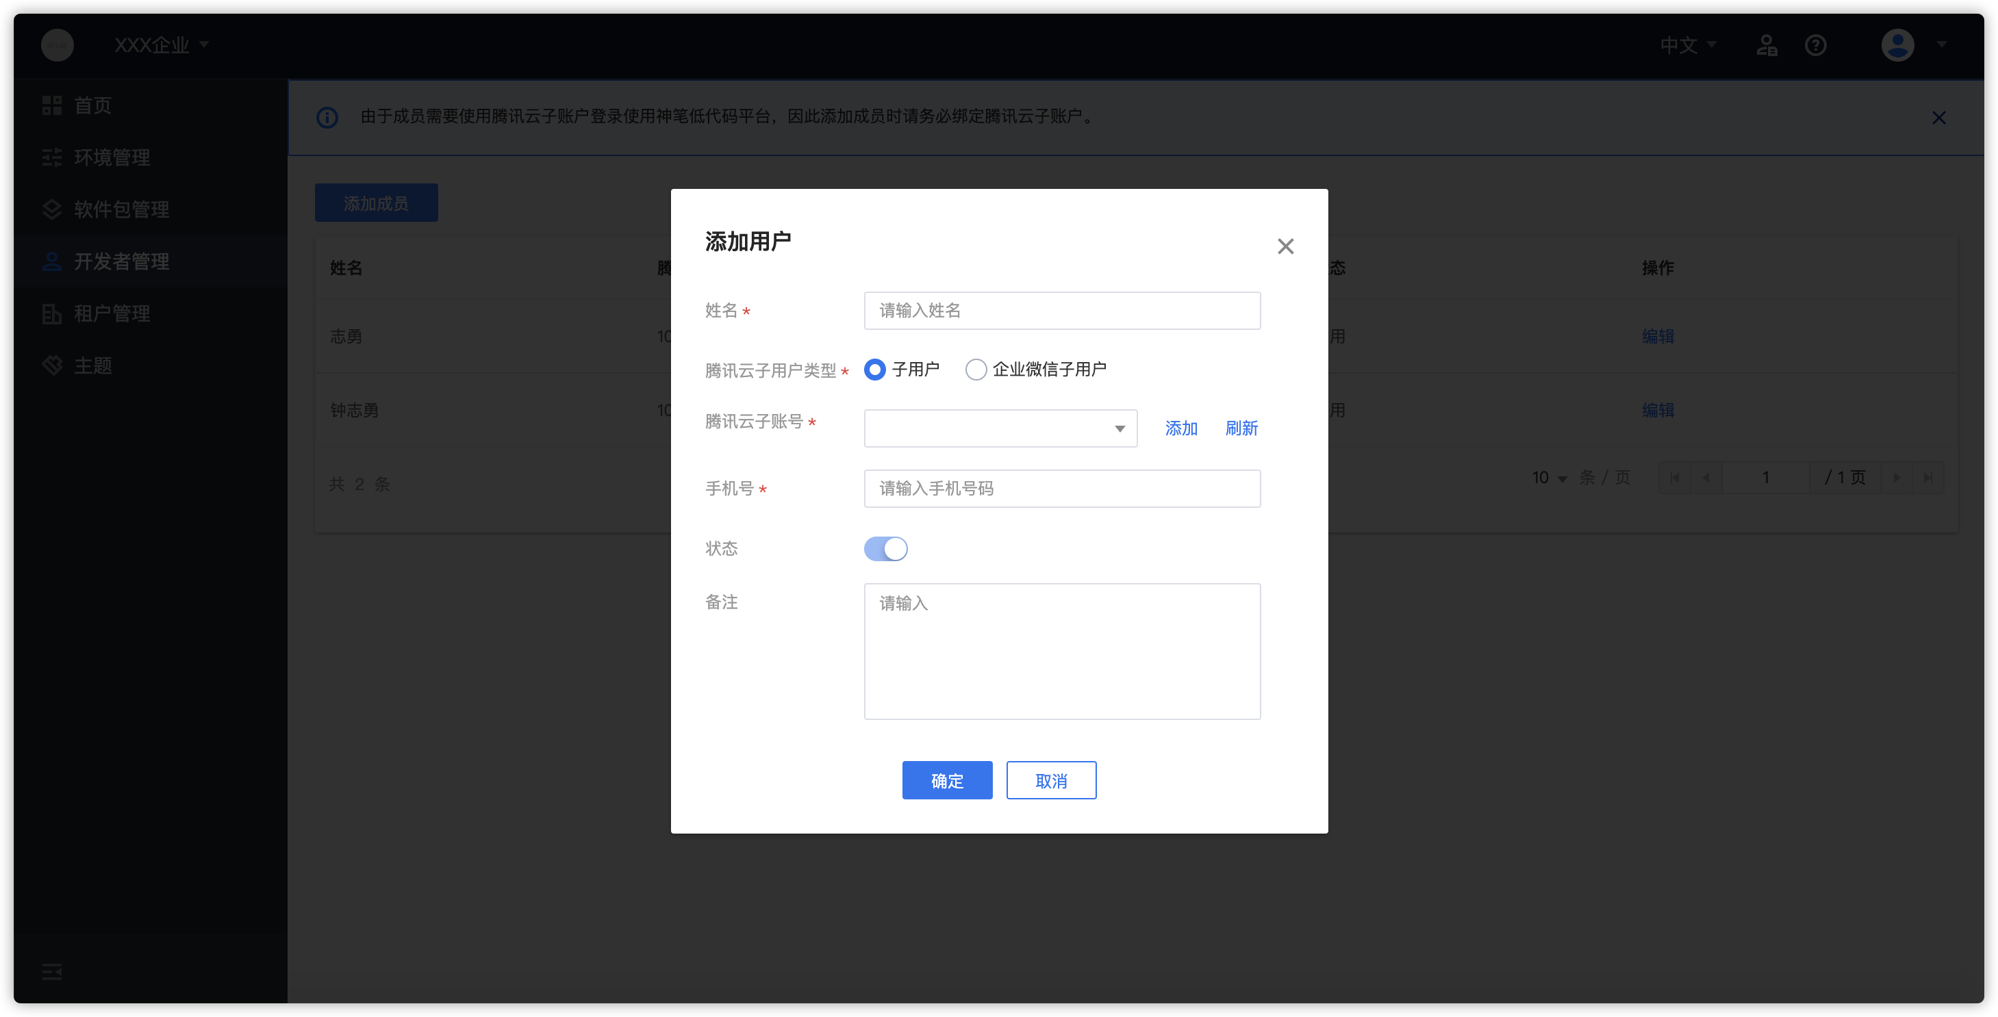This screenshot has height=1017, width=1998.
Task: Click the 租户管理 building icon
Action: (52, 313)
